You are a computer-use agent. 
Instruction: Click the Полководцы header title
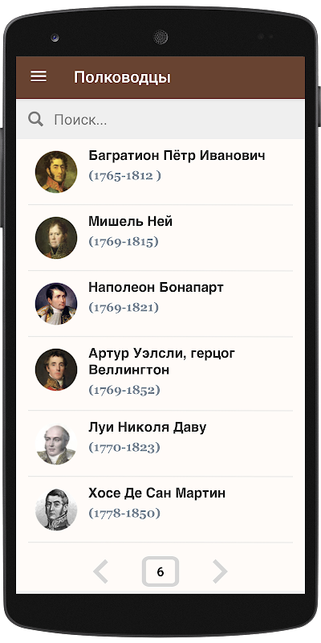pos(122,77)
